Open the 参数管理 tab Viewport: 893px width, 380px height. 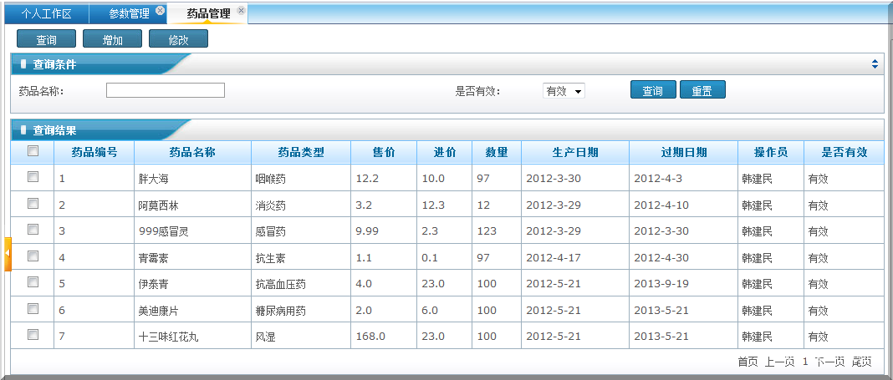click(x=128, y=13)
